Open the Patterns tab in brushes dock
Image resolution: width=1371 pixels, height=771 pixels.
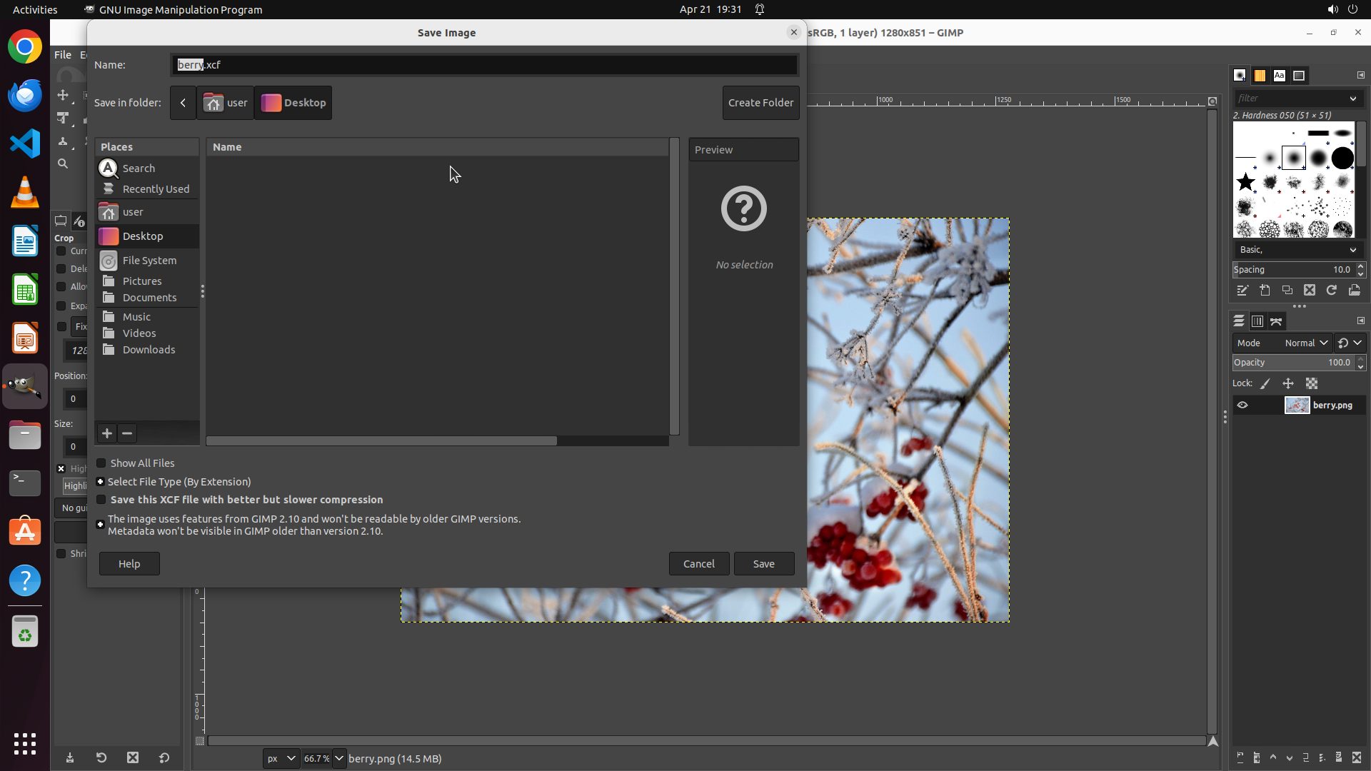(x=1260, y=76)
